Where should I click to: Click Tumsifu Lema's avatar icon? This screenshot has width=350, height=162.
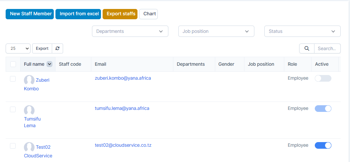coord(29,110)
